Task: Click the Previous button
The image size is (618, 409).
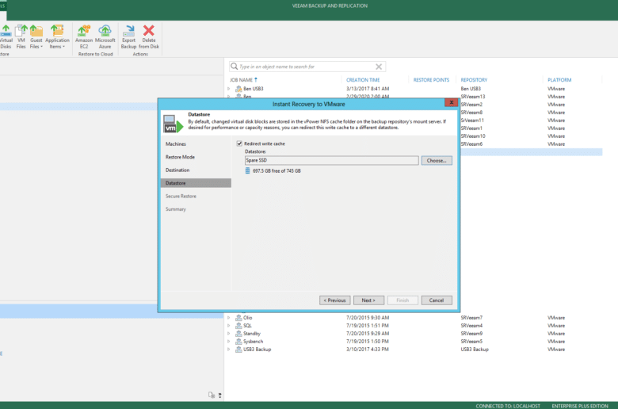Action: pos(334,300)
